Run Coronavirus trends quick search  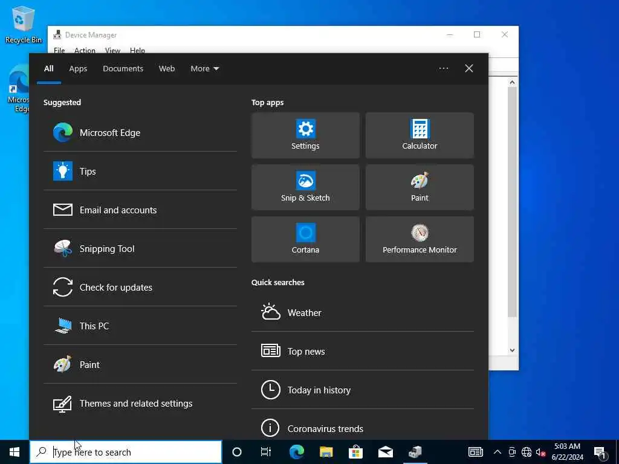(363, 428)
